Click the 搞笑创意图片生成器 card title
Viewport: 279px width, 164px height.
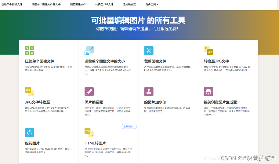[x=220, y=102]
